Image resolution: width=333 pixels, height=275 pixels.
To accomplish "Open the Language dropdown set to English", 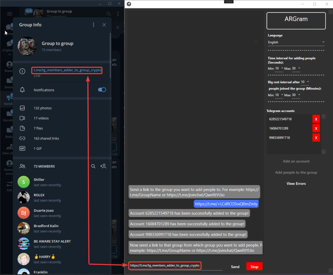I will (x=296, y=42).
